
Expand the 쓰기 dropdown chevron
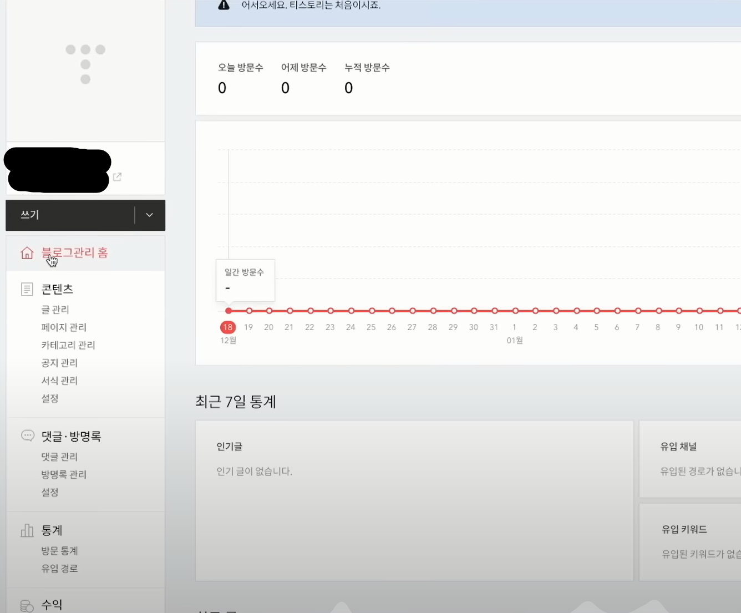(x=149, y=215)
